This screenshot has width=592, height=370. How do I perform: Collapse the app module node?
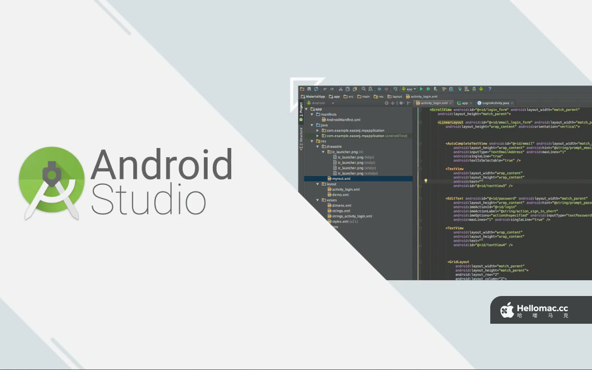(306, 109)
